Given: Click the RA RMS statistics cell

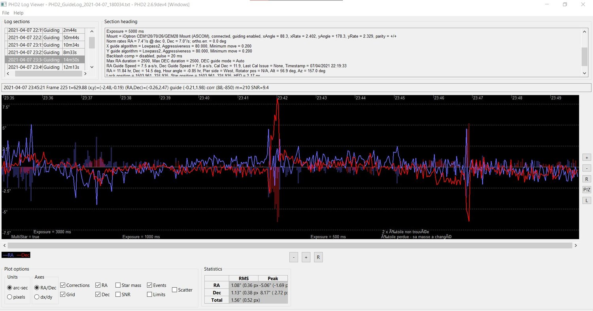Looking at the screenshot, I should (243, 285).
